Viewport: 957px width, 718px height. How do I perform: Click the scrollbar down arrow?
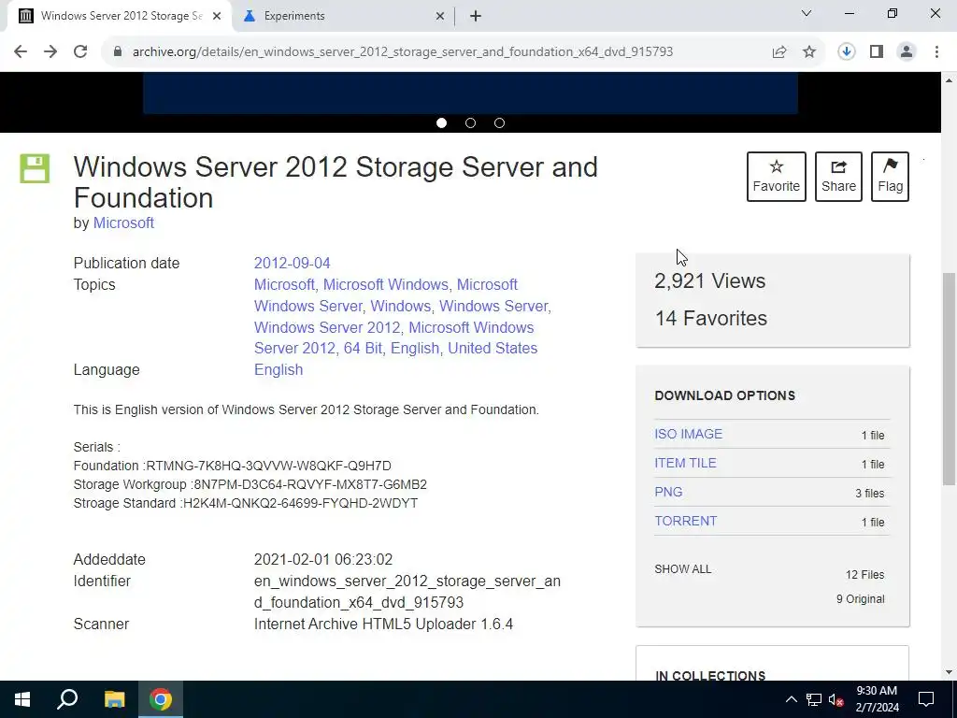949,672
